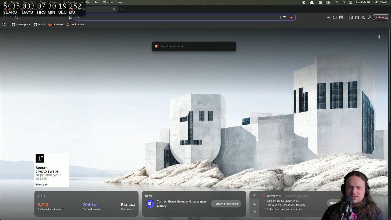Open the tab groups grid icon

tap(4, 24)
